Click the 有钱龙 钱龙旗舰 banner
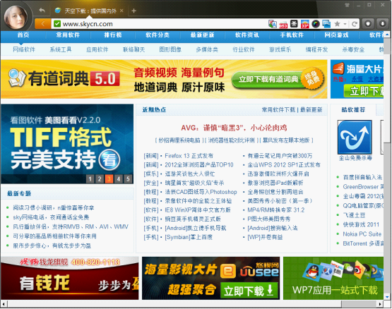This screenshot has width=392, height=309. (x=69, y=278)
